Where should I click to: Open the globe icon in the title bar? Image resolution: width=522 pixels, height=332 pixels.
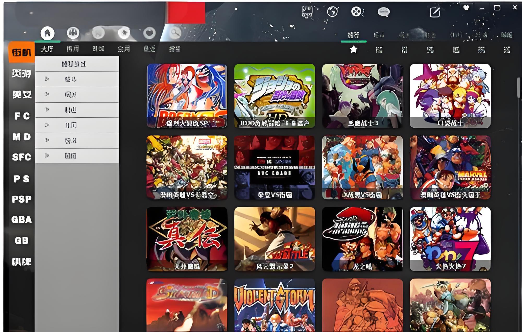point(333,12)
